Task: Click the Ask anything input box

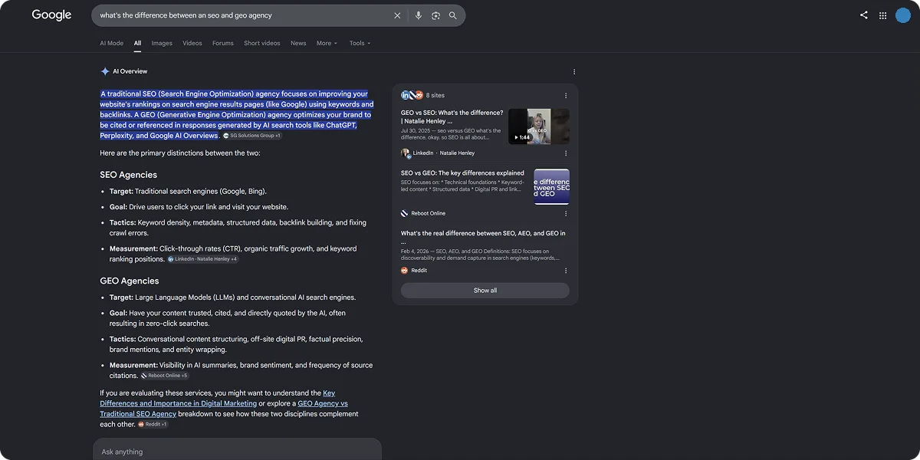Action: pos(238,451)
